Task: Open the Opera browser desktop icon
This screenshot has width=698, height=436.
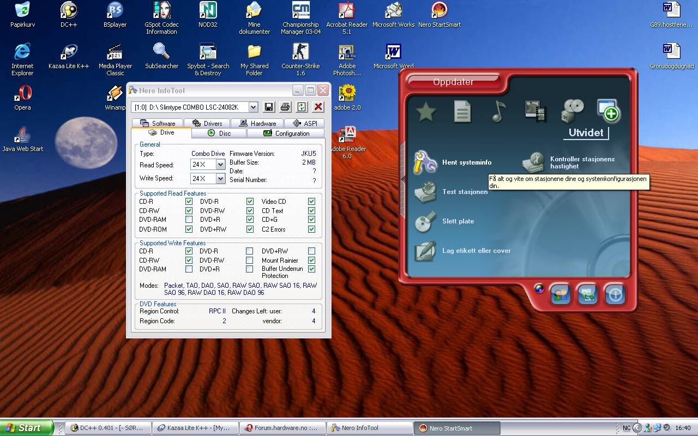Action: (22, 93)
